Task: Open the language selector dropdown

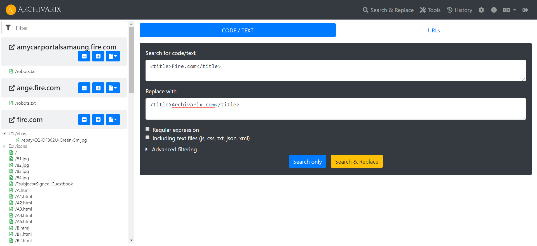Action: (x=509, y=10)
